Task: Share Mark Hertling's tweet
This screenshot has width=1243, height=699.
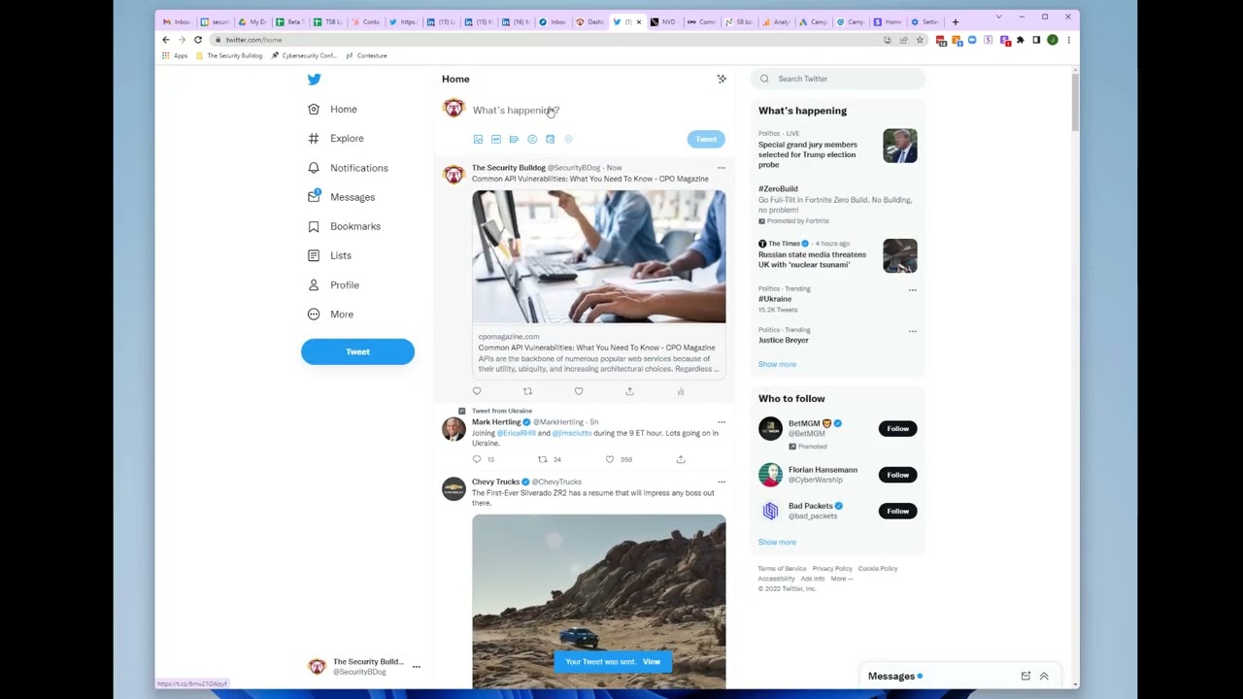Action: point(681,459)
